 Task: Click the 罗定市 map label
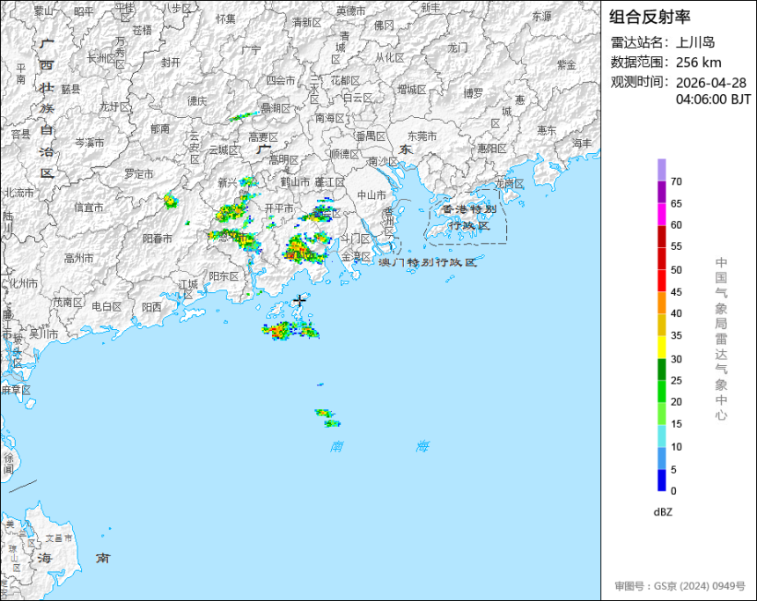pyautogui.click(x=139, y=173)
